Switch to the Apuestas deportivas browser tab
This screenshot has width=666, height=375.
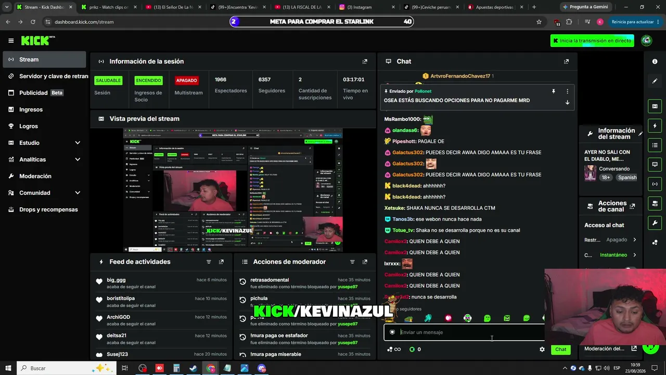[496, 7]
